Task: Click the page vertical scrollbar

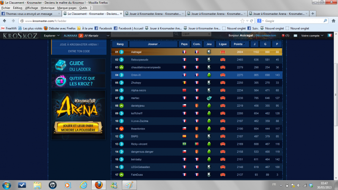Action: coord(335,95)
